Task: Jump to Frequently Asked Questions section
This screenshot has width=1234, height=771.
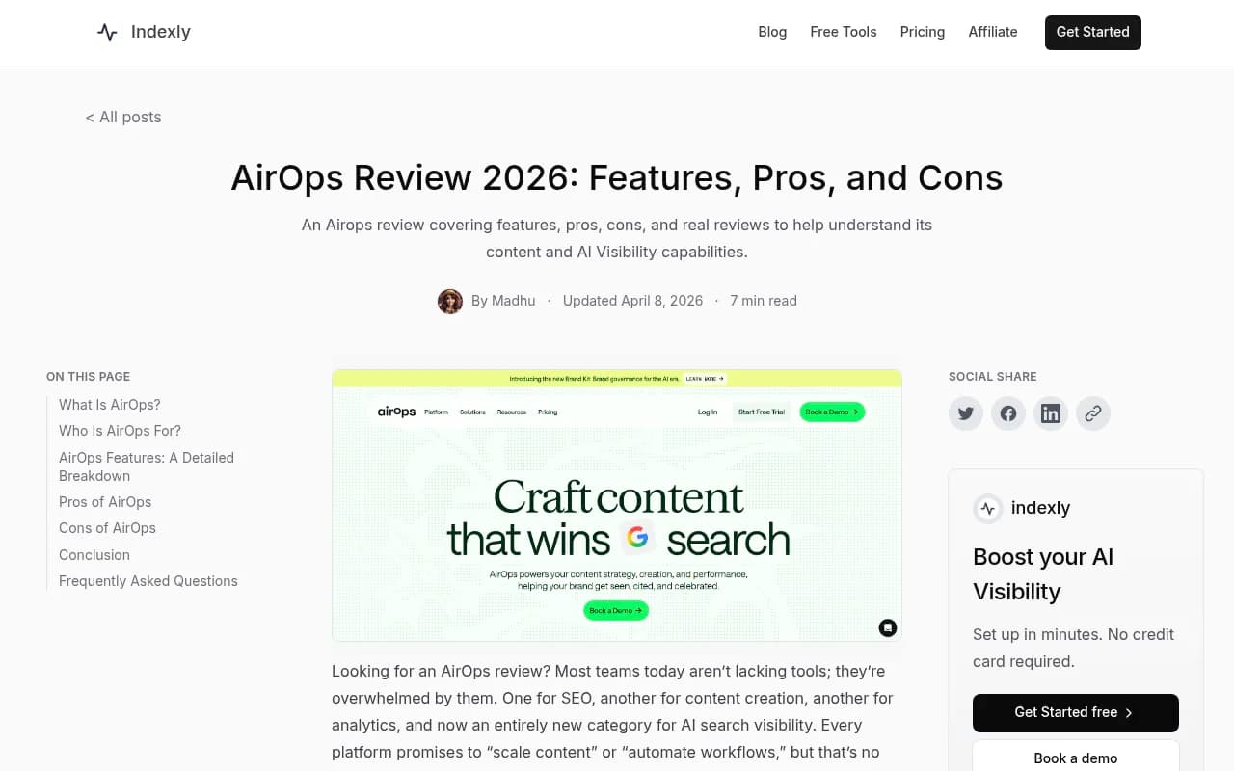Action: point(148,581)
